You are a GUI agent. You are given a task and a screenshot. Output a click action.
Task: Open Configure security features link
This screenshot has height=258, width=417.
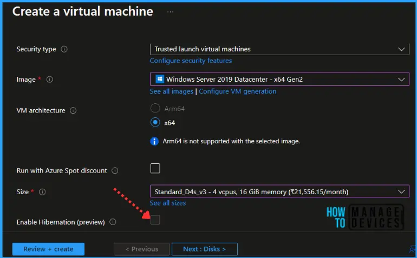click(x=191, y=61)
